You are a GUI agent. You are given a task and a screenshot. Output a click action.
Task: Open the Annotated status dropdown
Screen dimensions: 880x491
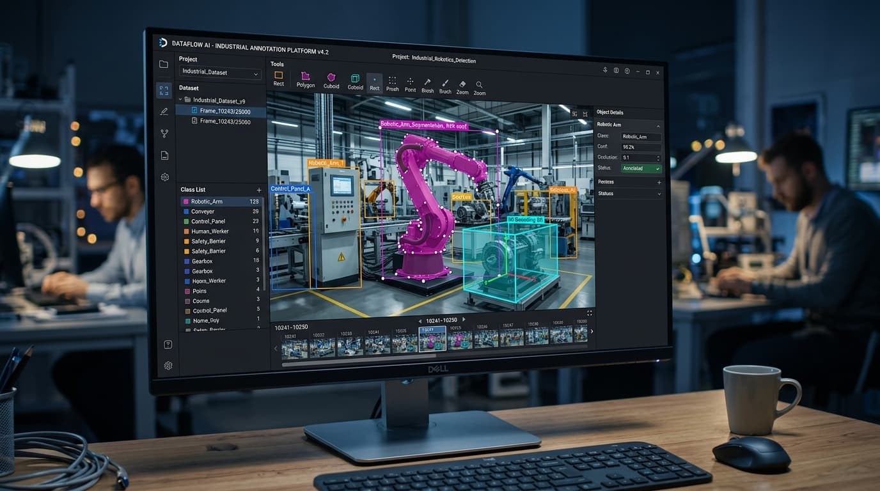[641, 168]
